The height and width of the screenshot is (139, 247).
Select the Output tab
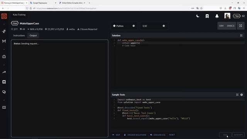pos(33,36)
